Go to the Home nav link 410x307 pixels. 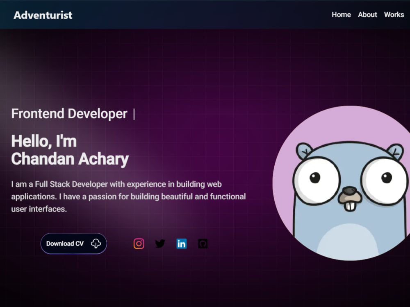coord(341,15)
